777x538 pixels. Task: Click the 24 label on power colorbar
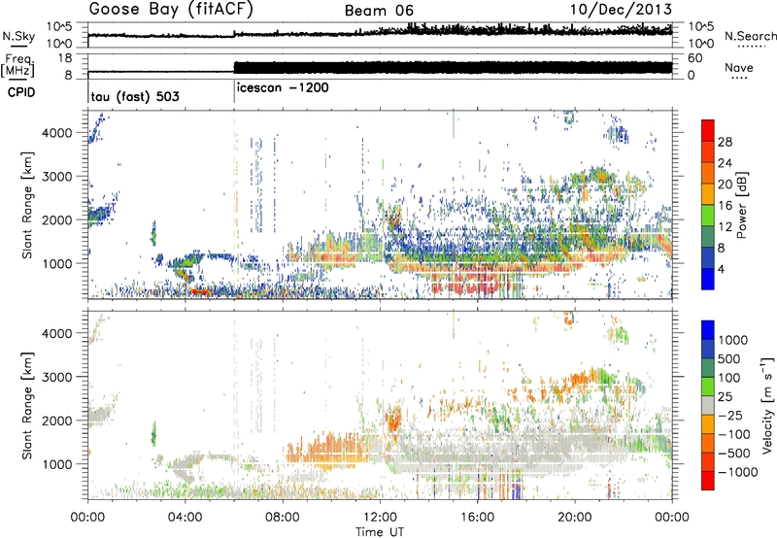click(725, 163)
